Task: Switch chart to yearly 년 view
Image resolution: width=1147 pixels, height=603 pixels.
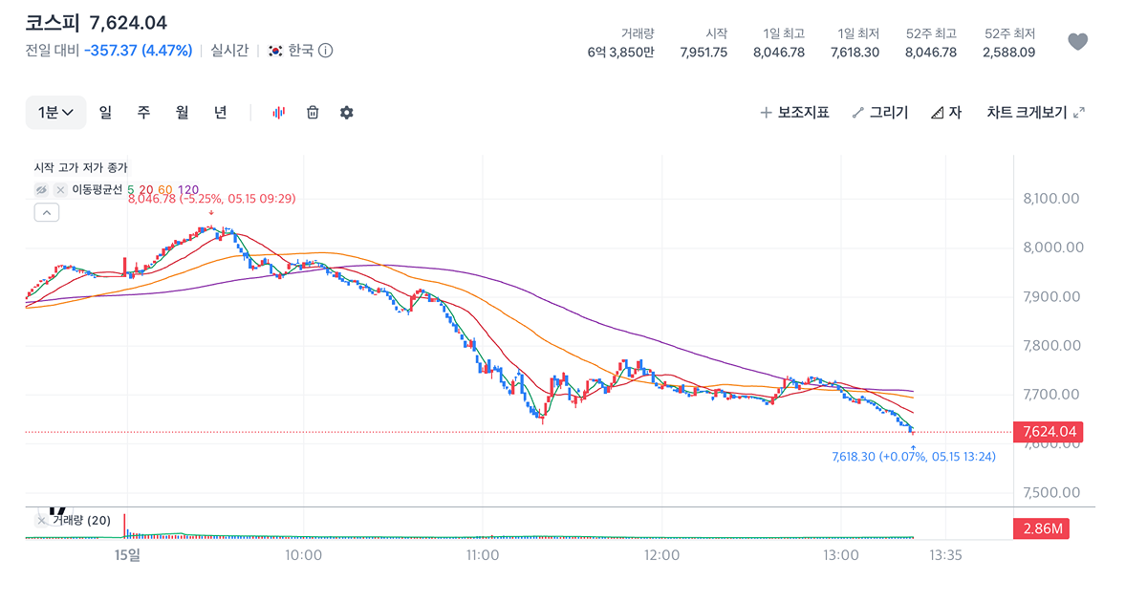Action: point(220,113)
